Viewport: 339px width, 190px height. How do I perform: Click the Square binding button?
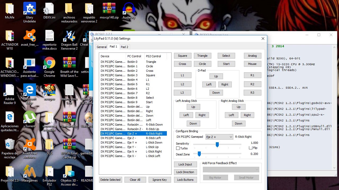pos(182,56)
